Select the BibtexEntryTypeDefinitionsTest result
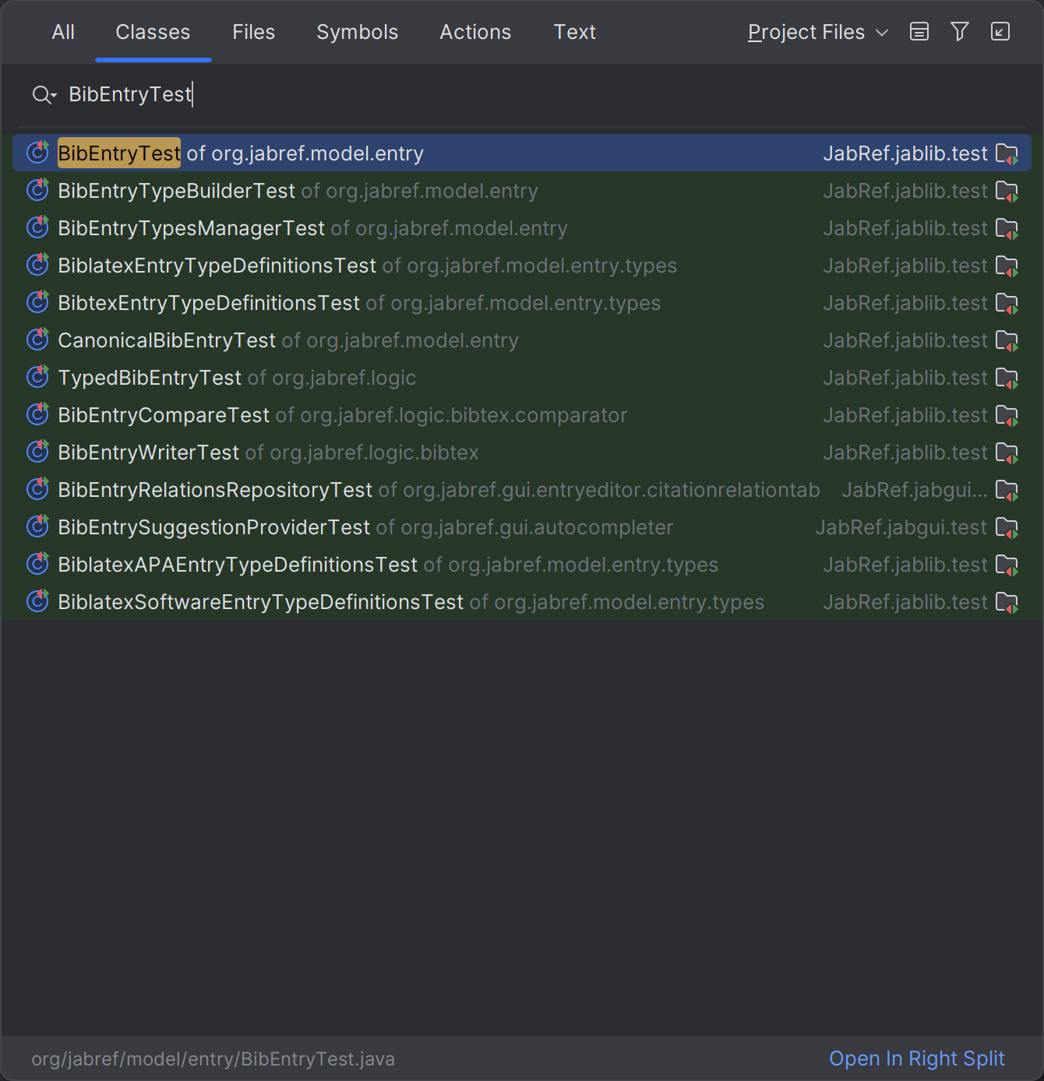1044x1081 pixels. click(x=522, y=303)
